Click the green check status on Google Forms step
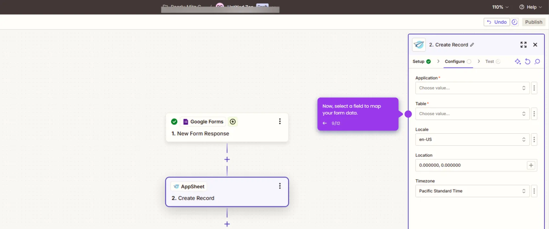Screen dimensions: 549x229 point(174,122)
